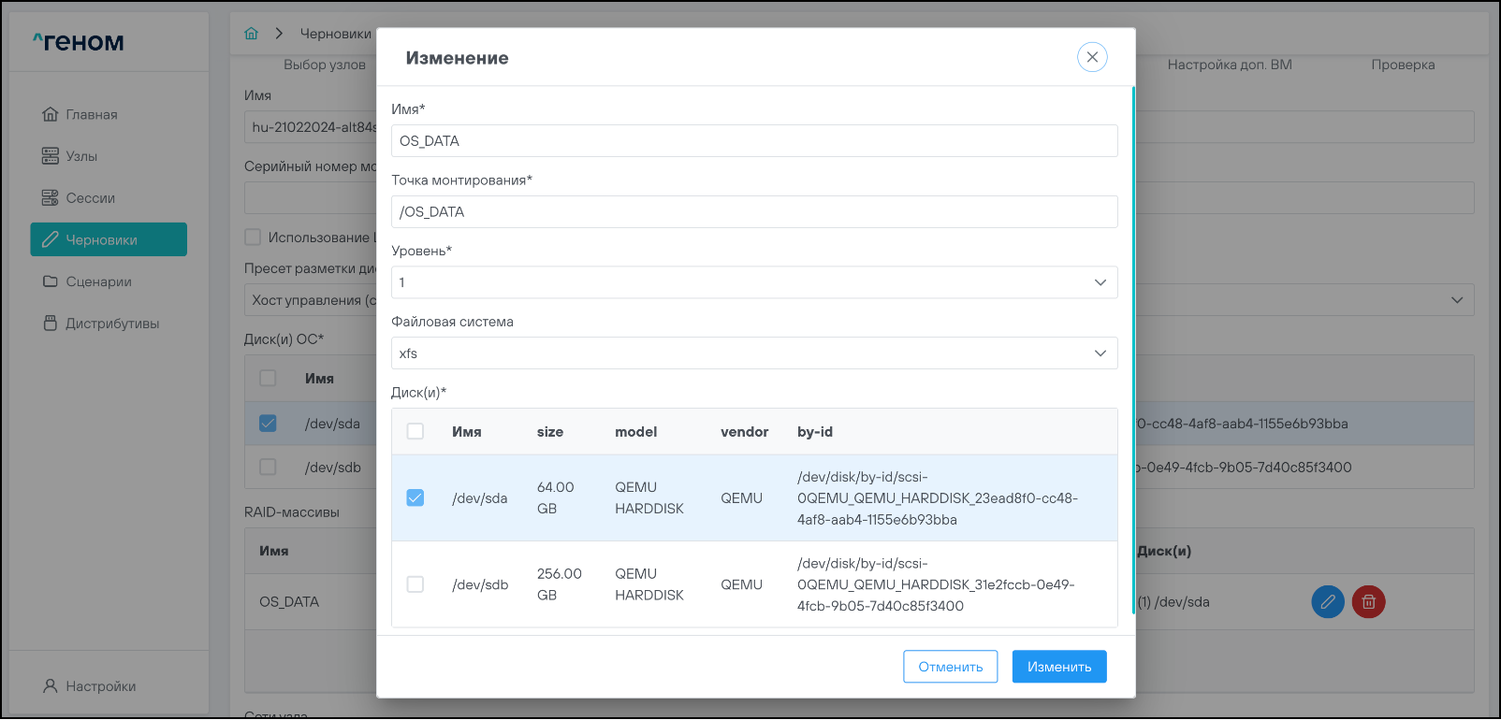Open Сессии section in sidebar

[90, 198]
